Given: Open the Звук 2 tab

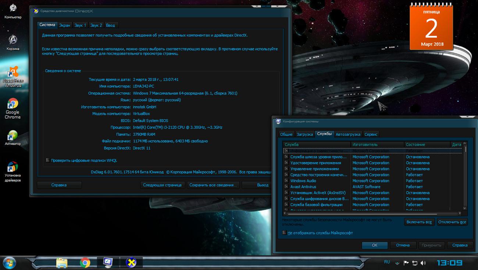Looking at the screenshot, I should tap(96, 25).
